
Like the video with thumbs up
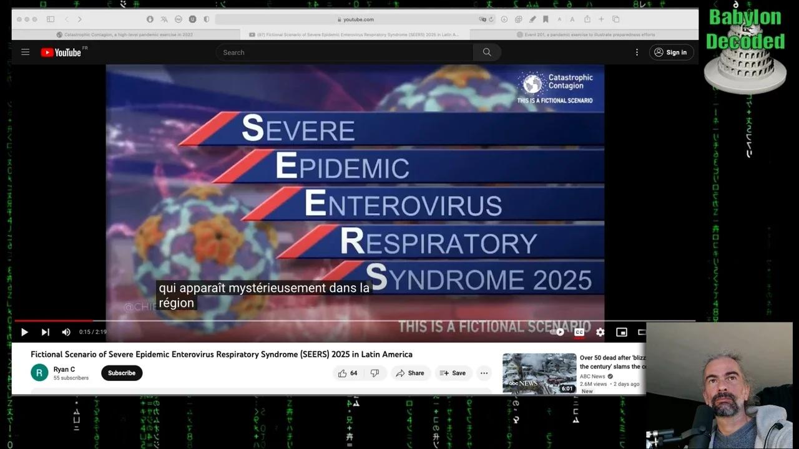pyautogui.click(x=348, y=373)
